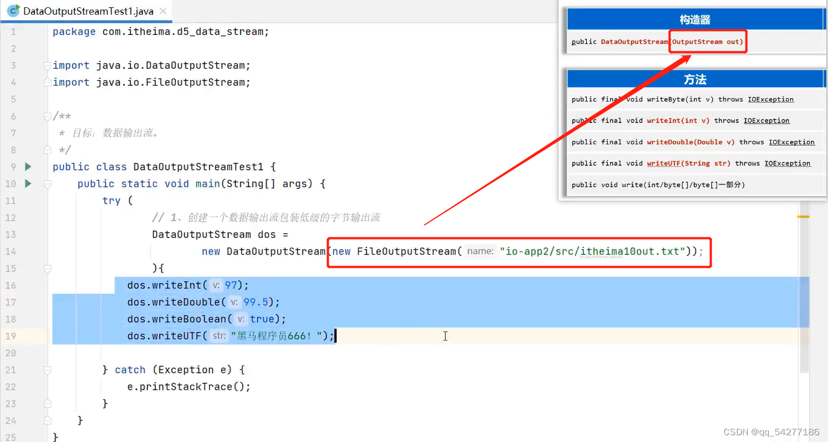Click the string 黑马程序员666! on line 19
The height and width of the screenshot is (442, 828).
point(277,336)
